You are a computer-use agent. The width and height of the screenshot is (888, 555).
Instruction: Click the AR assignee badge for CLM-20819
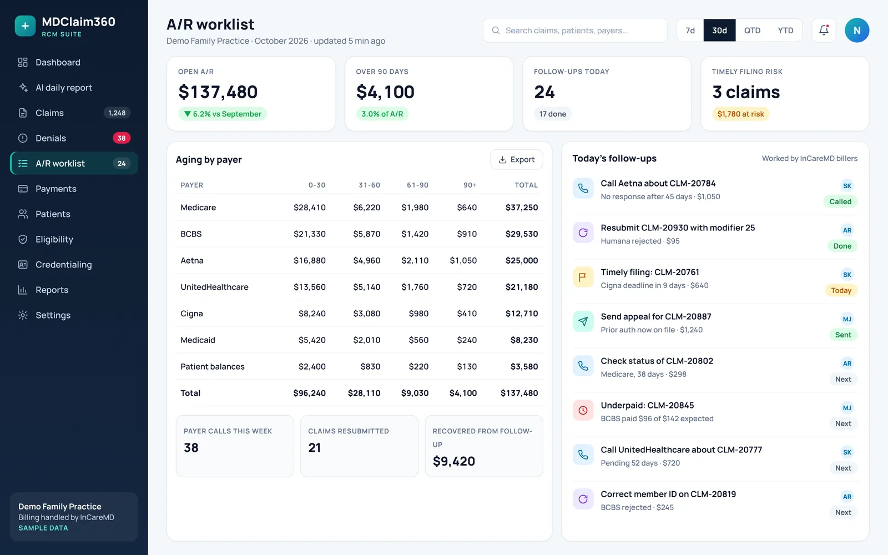847,497
